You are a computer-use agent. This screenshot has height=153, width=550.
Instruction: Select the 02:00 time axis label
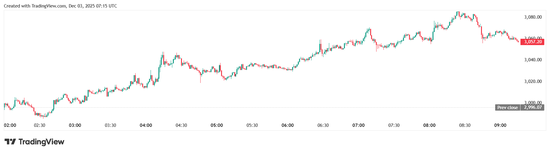10,125
